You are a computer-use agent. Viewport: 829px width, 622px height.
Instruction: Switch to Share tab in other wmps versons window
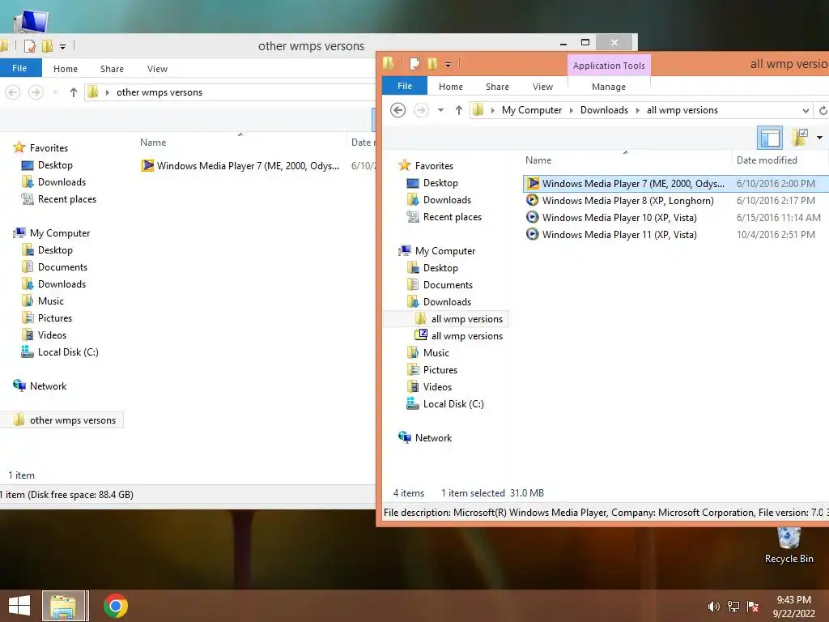112,69
